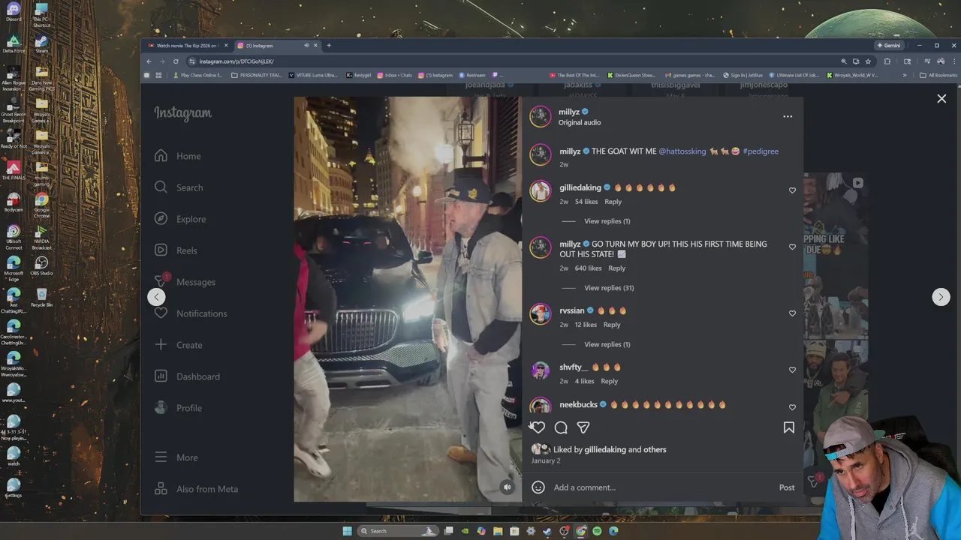Screen dimensions: 961x540
Task: Open the Restream bookmark
Action: [x=471, y=75]
